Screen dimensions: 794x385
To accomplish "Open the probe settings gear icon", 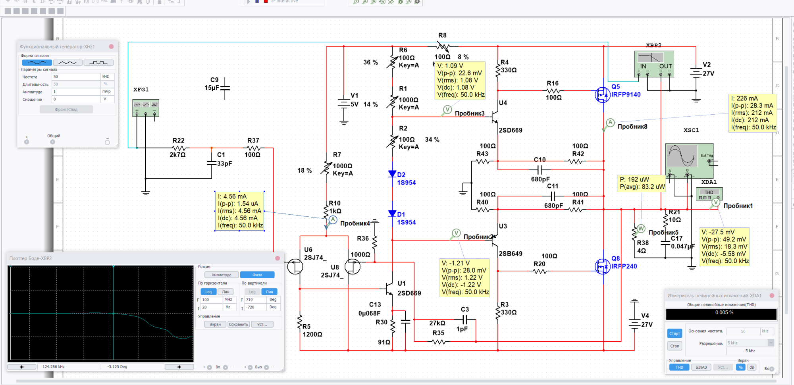I will pyautogui.click(x=417, y=2).
